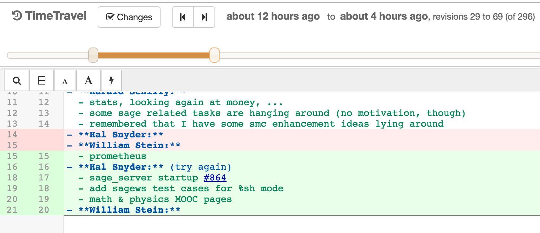Click 'about 12 hours ago' timestamp
This screenshot has width=540, height=233.
click(273, 16)
